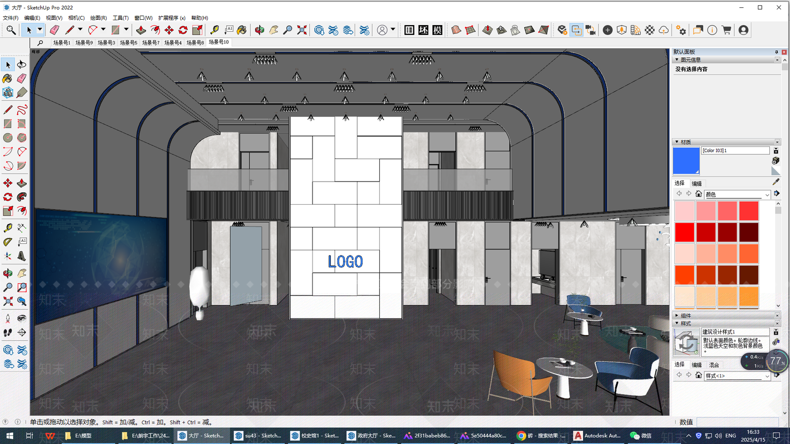The width and height of the screenshot is (790, 444).
Task: Select the Orbit tool in top toolbar
Action: (259, 30)
